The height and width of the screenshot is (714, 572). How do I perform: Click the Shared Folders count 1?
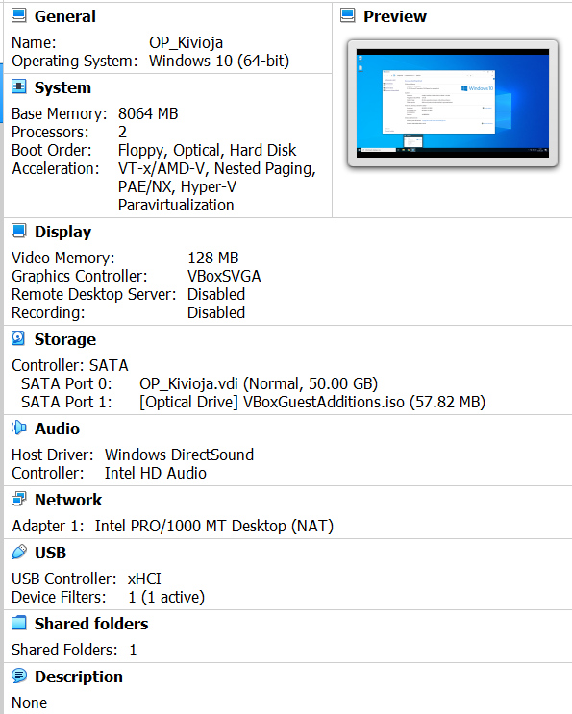click(133, 650)
